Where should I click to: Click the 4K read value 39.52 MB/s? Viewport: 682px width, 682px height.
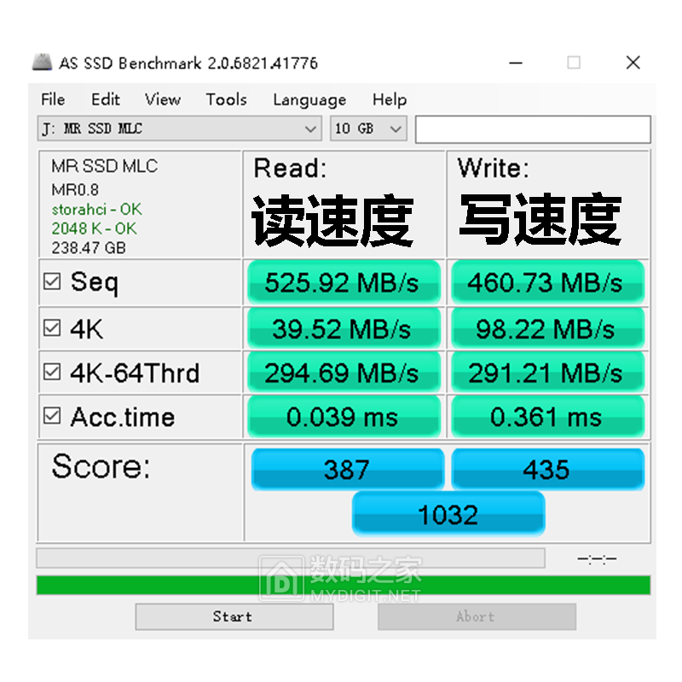pos(344,328)
